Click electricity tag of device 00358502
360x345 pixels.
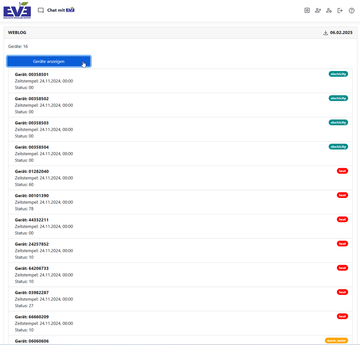(x=338, y=98)
